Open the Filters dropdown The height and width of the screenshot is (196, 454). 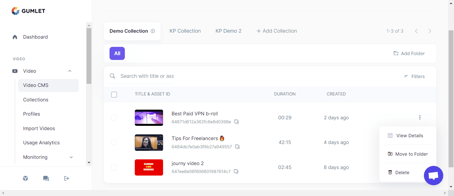[414, 76]
